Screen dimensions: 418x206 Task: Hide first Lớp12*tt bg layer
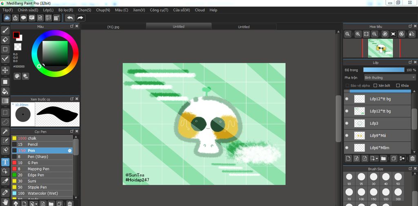347,99
